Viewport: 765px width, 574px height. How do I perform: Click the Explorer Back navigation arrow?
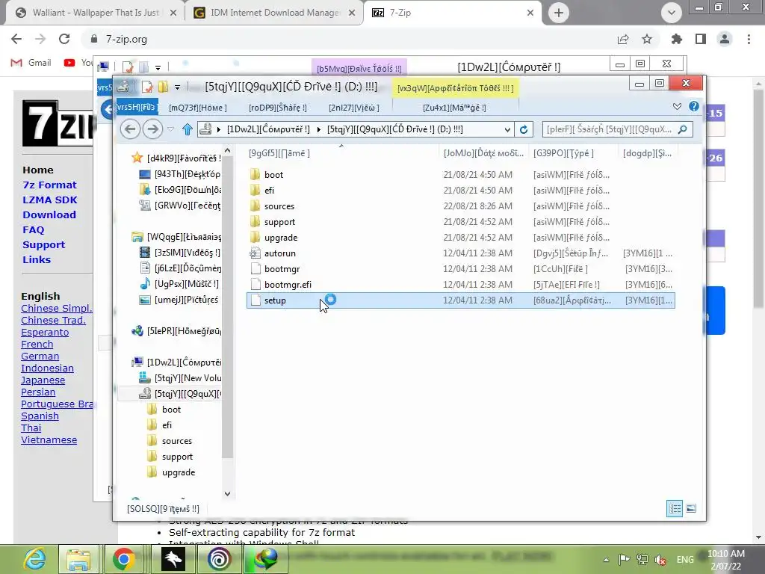[x=130, y=129]
